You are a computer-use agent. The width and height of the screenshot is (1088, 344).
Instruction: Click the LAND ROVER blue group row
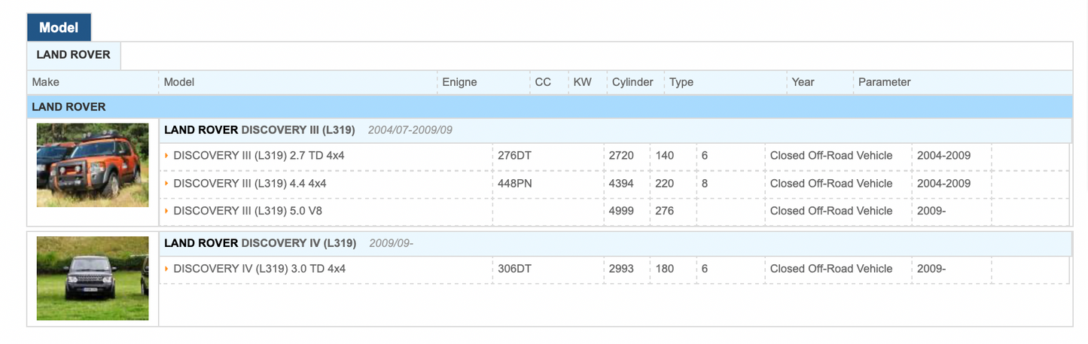coord(549,107)
